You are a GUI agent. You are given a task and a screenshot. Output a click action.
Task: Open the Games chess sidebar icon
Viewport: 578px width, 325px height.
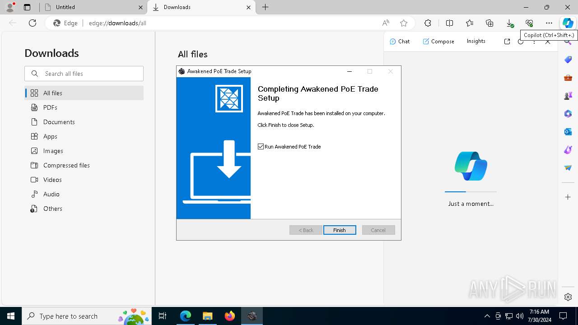568,96
